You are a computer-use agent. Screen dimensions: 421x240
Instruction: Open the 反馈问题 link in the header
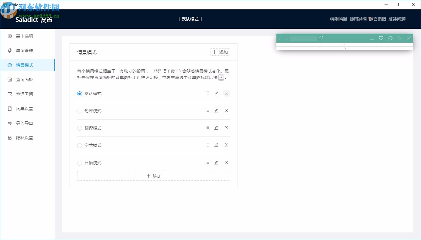(x=397, y=19)
